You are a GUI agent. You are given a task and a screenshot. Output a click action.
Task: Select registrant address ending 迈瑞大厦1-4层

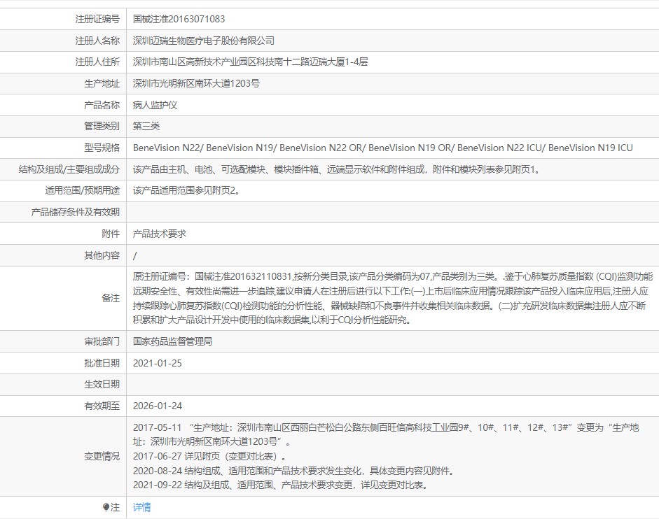pyautogui.click(x=250, y=62)
